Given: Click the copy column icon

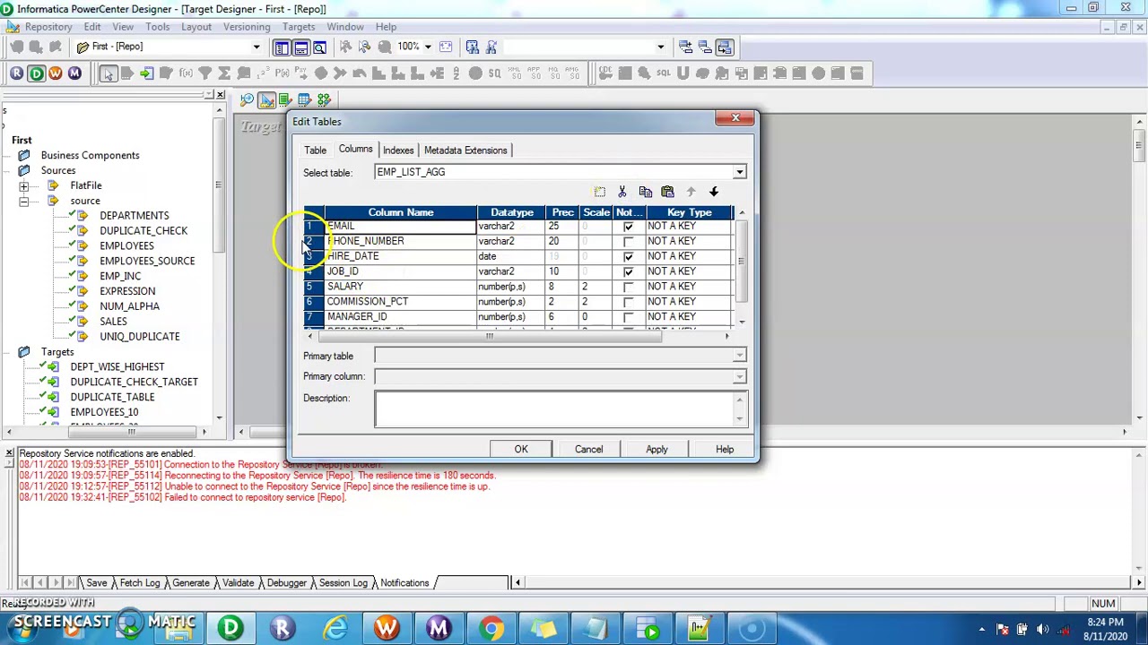Looking at the screenshot, I should [645, 192].
